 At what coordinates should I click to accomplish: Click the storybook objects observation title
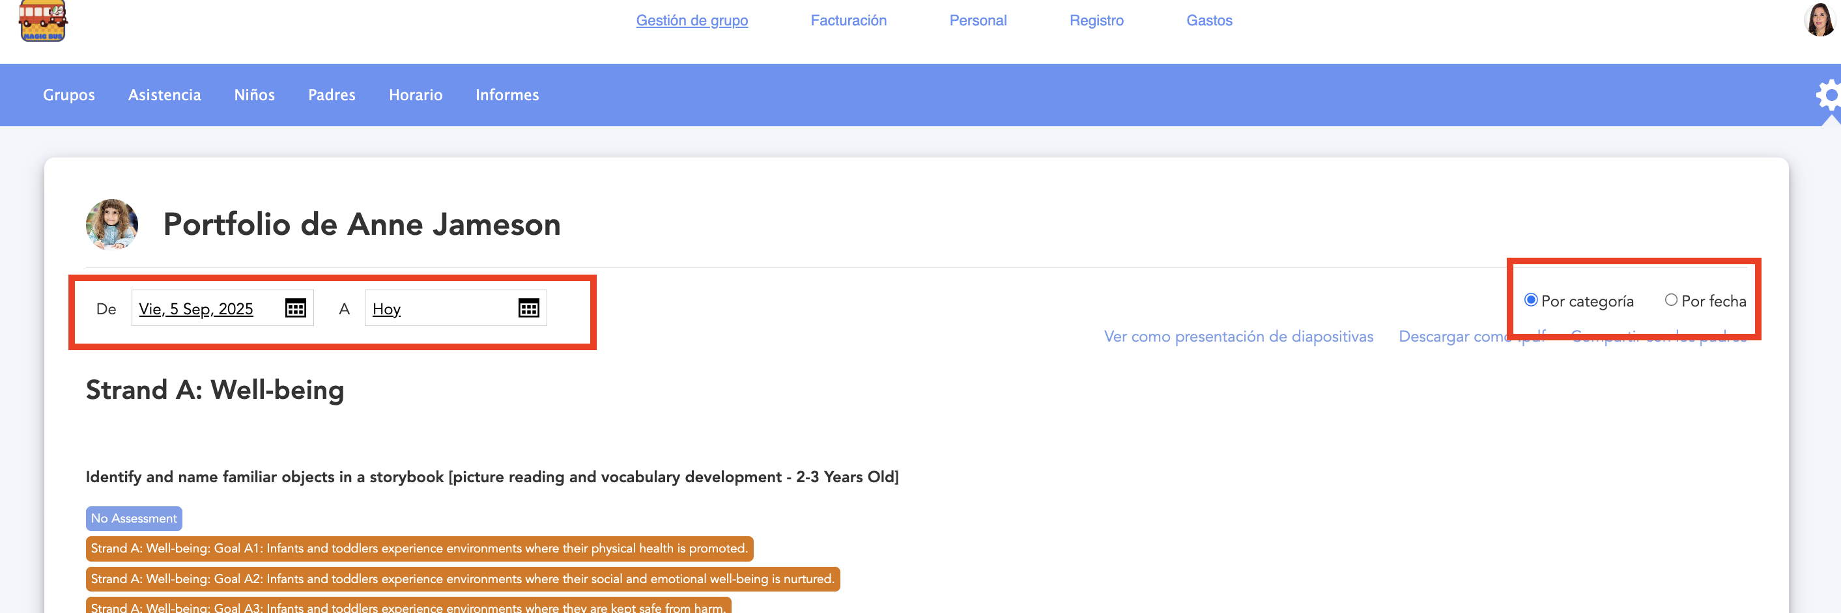tap(492, 477)
